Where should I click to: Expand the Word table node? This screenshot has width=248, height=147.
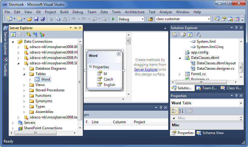pos(30,79)
